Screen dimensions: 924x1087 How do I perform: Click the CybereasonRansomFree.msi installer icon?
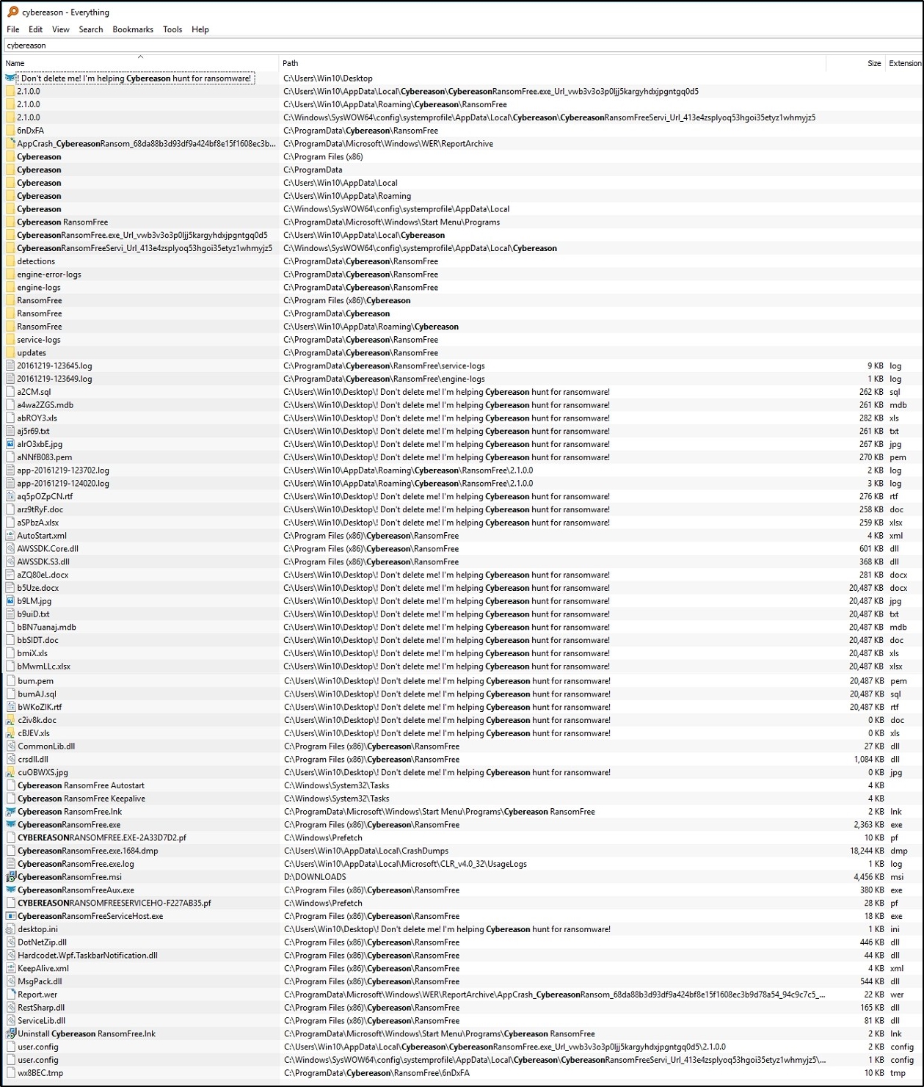[10, 877]
